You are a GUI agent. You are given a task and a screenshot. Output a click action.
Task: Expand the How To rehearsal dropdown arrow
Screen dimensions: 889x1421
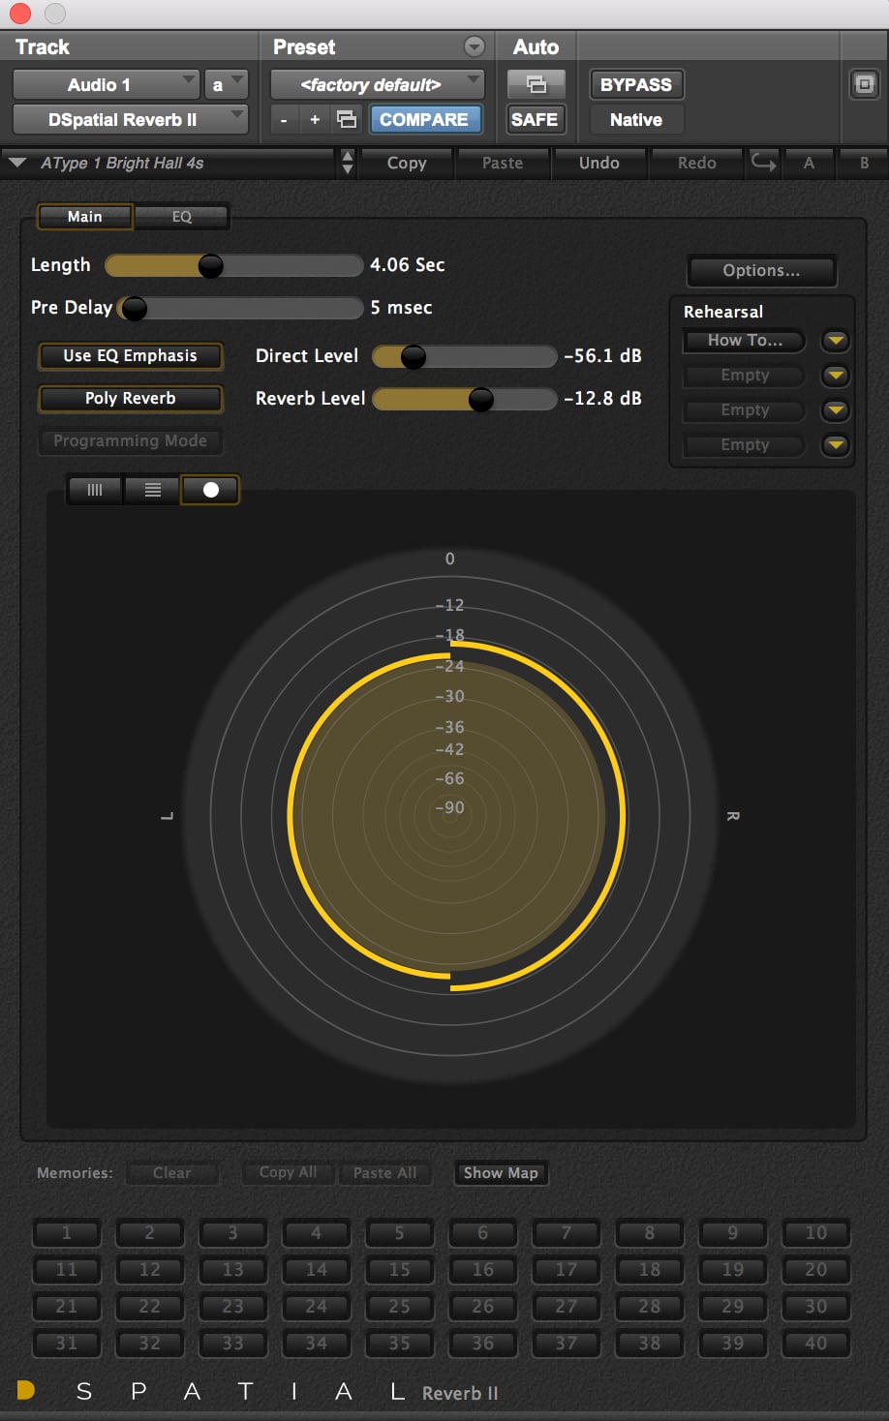(x=835, y=341)
